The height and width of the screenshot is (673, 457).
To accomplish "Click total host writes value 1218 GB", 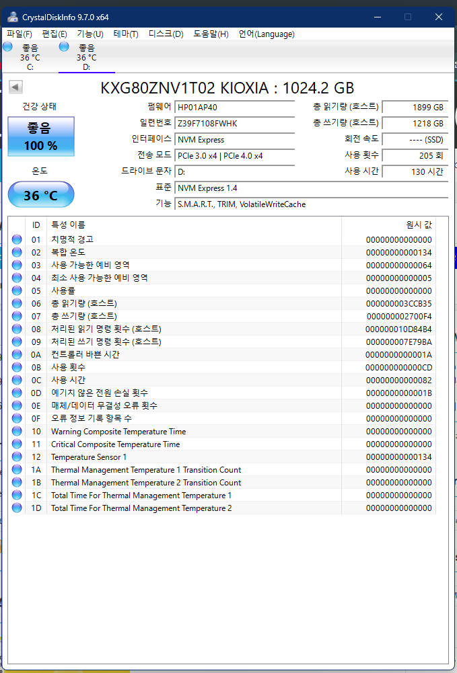I will 415,124.
